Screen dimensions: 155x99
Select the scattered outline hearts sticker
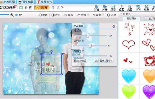coord(129,29)
